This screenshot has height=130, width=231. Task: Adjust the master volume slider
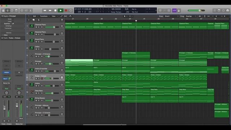pos(196,10)
